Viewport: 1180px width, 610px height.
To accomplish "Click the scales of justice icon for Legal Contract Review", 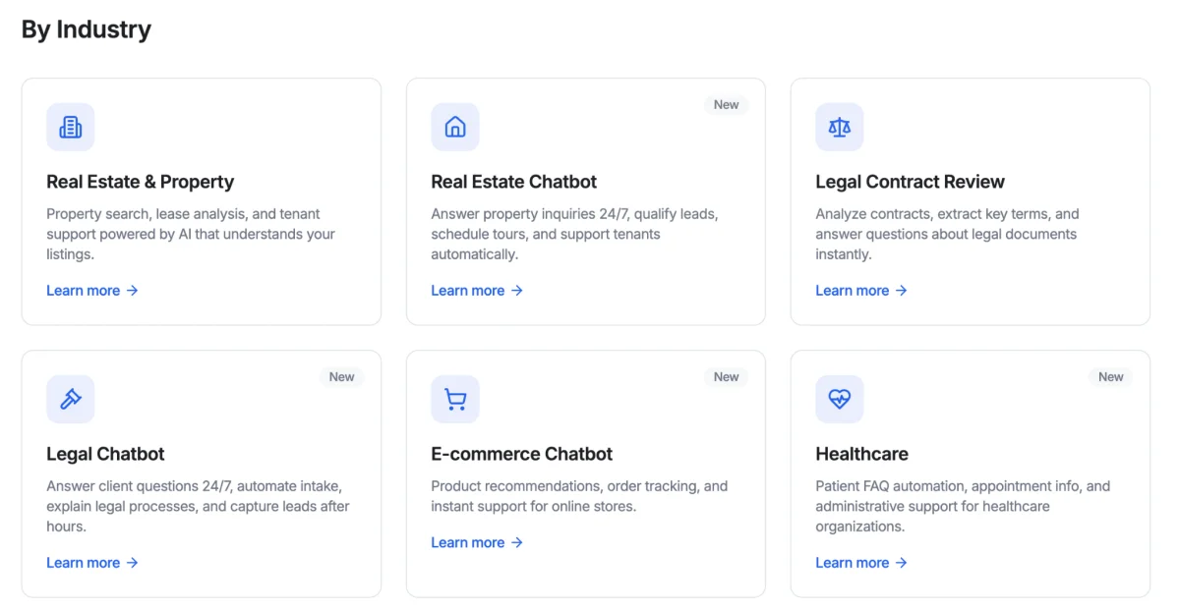I will click(x=839, y=127).
